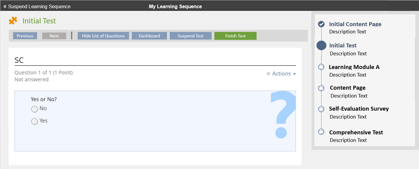Click the lock icon beside Learning Module A

321,67
